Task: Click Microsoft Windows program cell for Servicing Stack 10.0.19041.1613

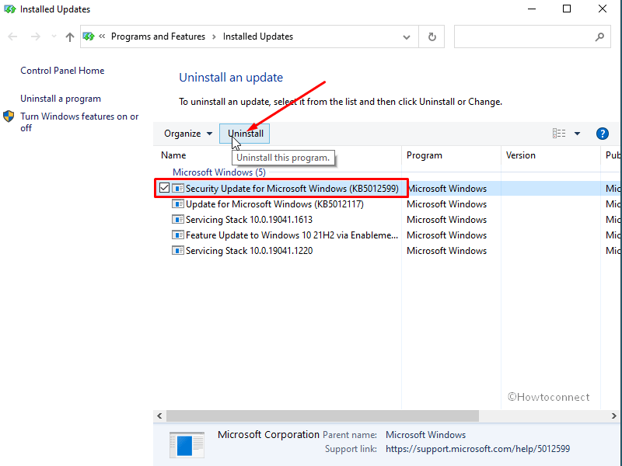Action: coord(446,220)
